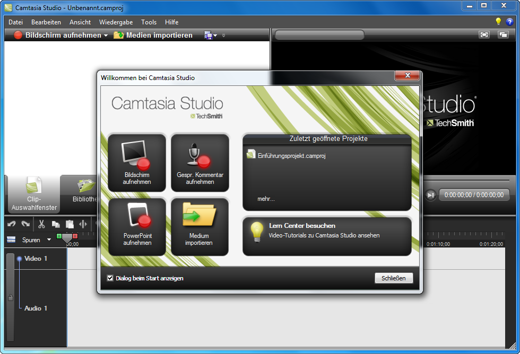520x354 pixels.
Task: Open the Spuren dropdown
Action: pyautogui.click(x=49, y=240)
